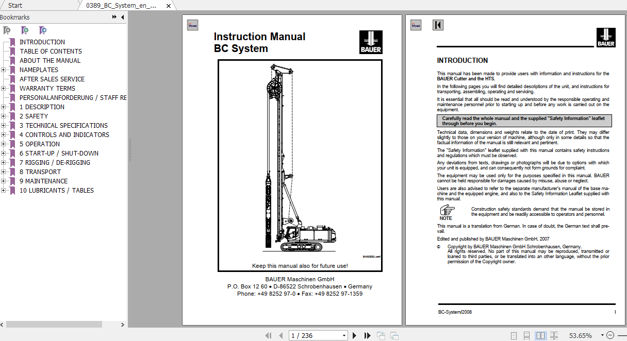Collapse the Bookmarks panel with left triangle
Image resolution: width=627 pixels, height=341 pixels.
point(123,17)
